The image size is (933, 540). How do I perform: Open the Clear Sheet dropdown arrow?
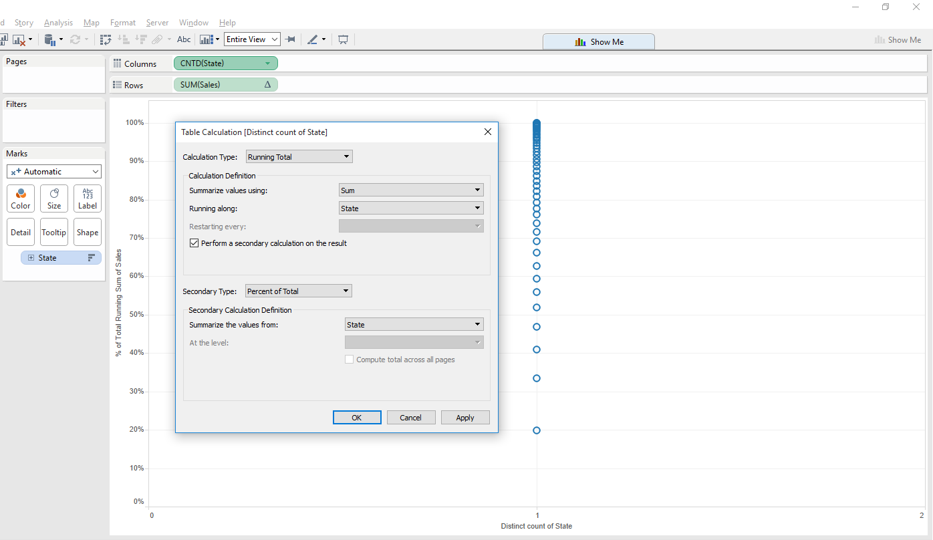tap(30, 39)
